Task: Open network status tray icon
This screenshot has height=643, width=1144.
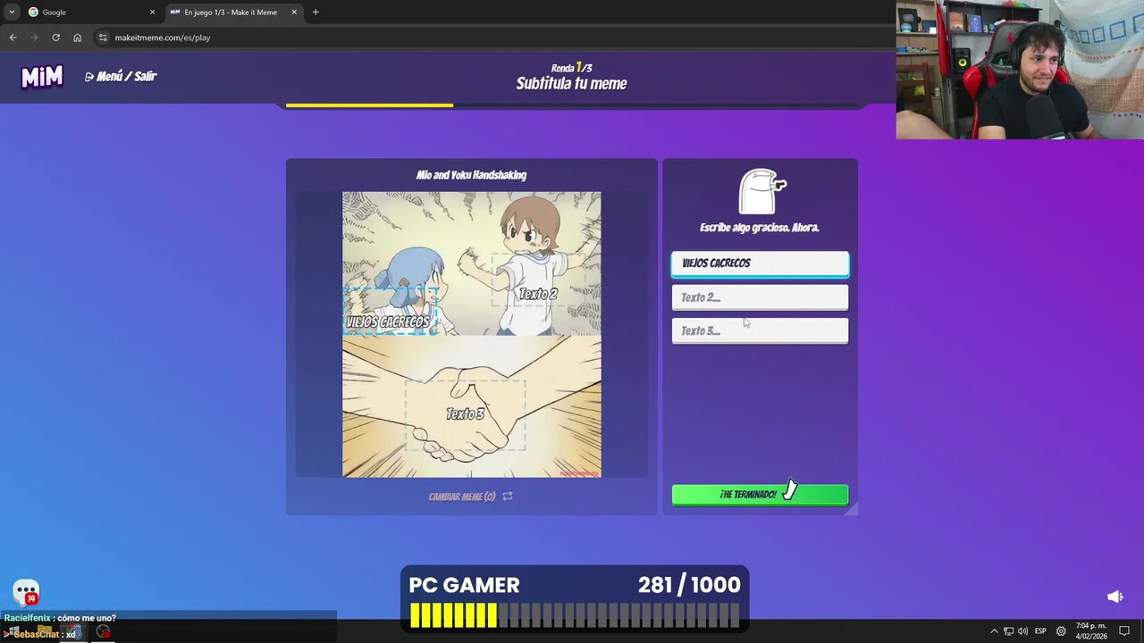Action: tap(1008, 631)
